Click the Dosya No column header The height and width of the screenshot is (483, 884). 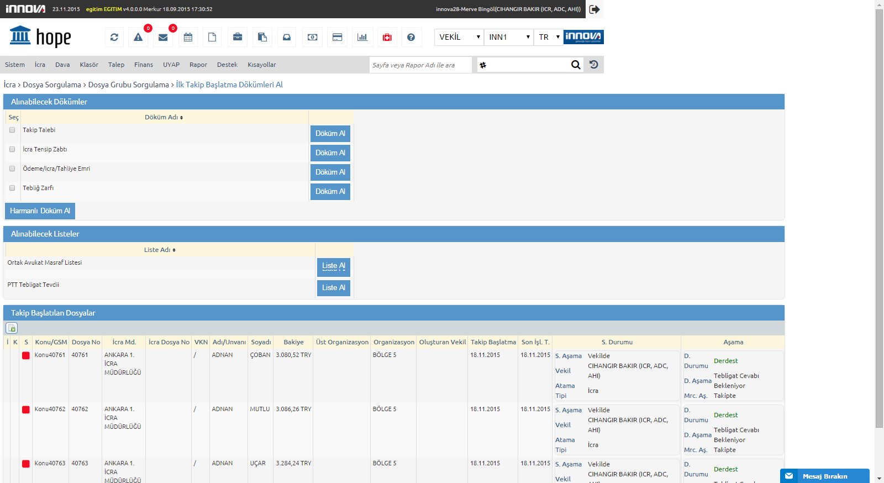(x=86, y=342)
